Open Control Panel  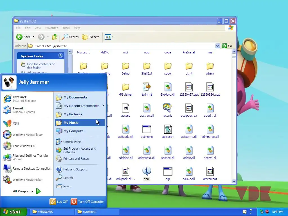[x=69, y=142]
